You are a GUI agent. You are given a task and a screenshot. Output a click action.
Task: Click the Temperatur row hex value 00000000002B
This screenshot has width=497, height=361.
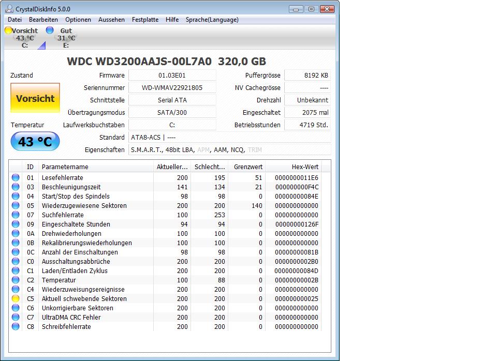(x=296, y=280)
